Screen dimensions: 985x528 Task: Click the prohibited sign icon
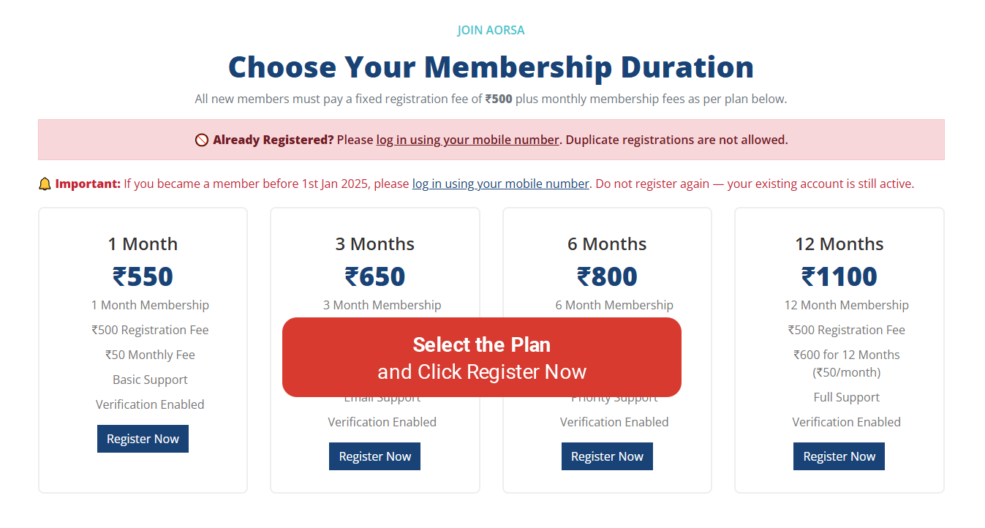[x=202, y=140]
